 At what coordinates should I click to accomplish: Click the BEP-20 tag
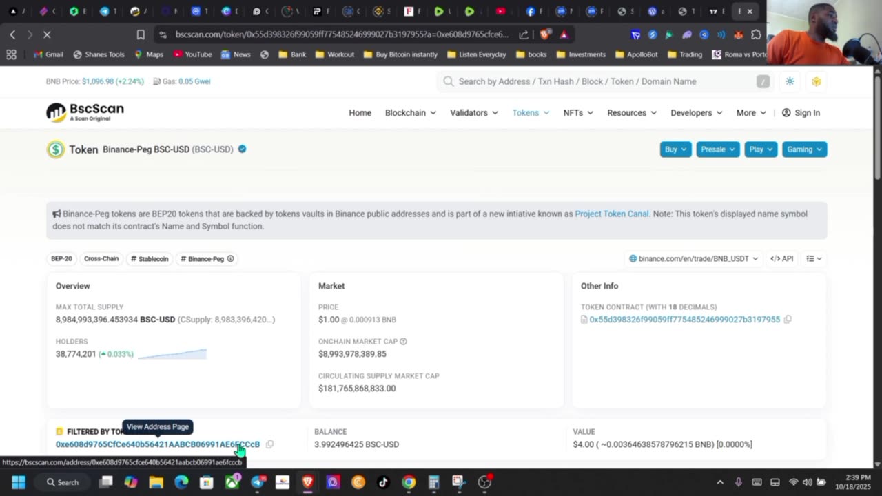click(61, 259)
